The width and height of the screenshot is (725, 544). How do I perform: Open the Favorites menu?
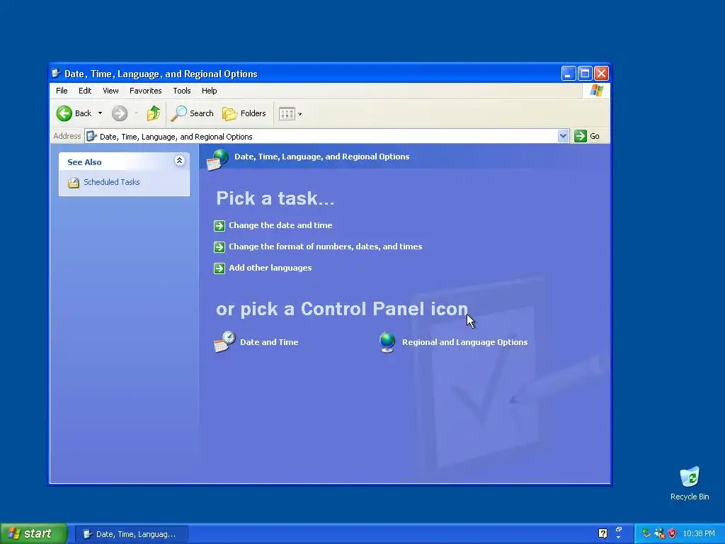pos(145,91)
